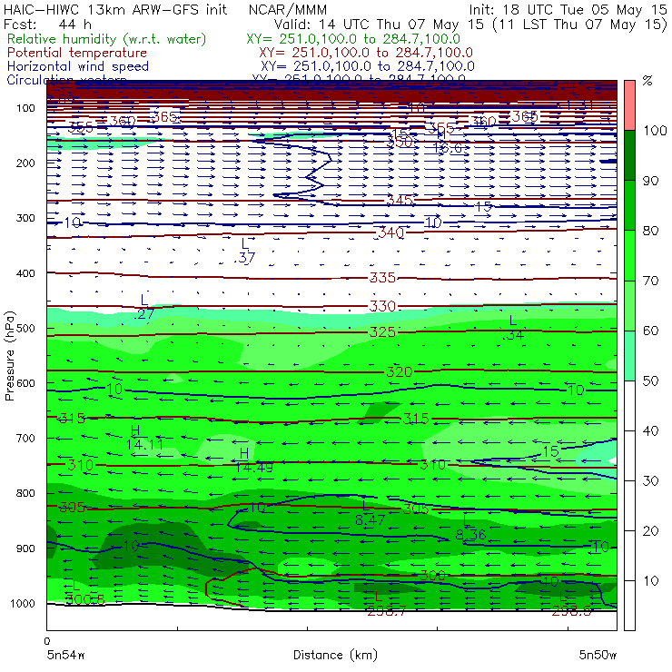Click the aqua 50–60% colorbar segment
This screenshot has height=672, width=672.
point(629,356)
